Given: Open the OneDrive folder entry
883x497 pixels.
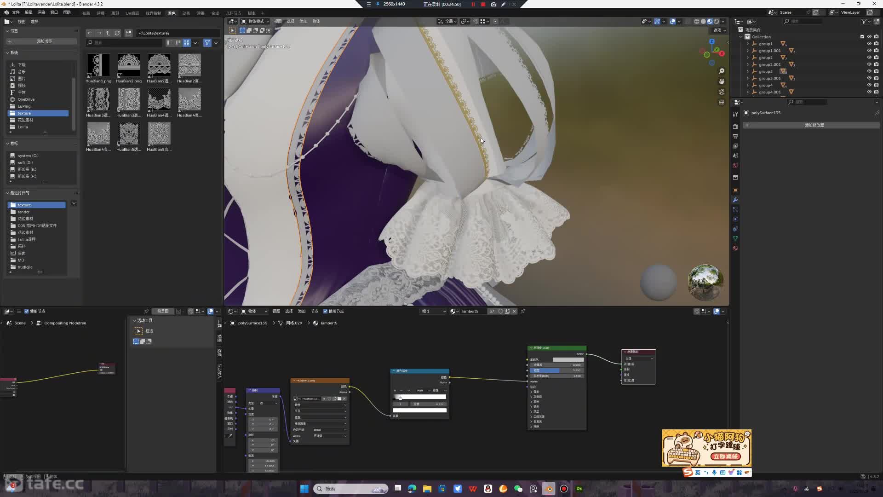Looking at the screenshot, I should point(39,99).
